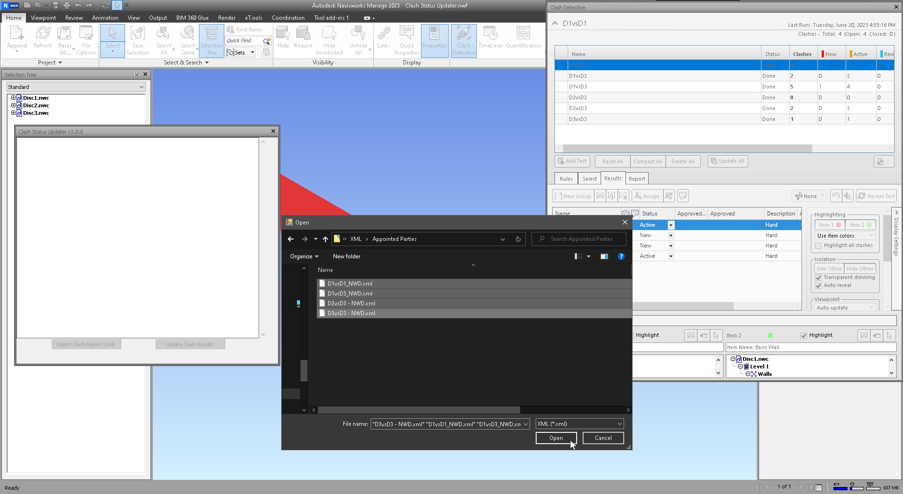Click the Refresh icon in Project panel
This screenshot has width=903, height=494.
coord(43,38)
